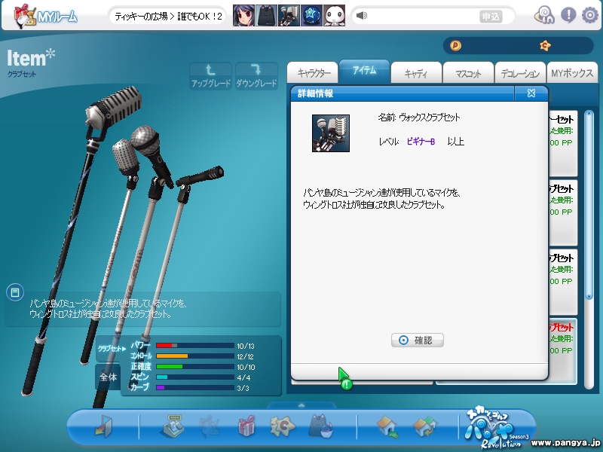Select the red-titled club set list item

[562, 350]
